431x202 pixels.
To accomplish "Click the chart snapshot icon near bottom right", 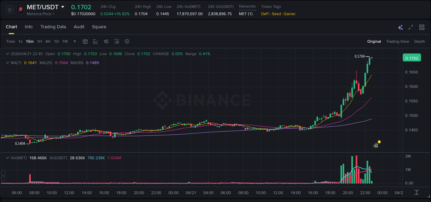I will (x=375, y=145).
